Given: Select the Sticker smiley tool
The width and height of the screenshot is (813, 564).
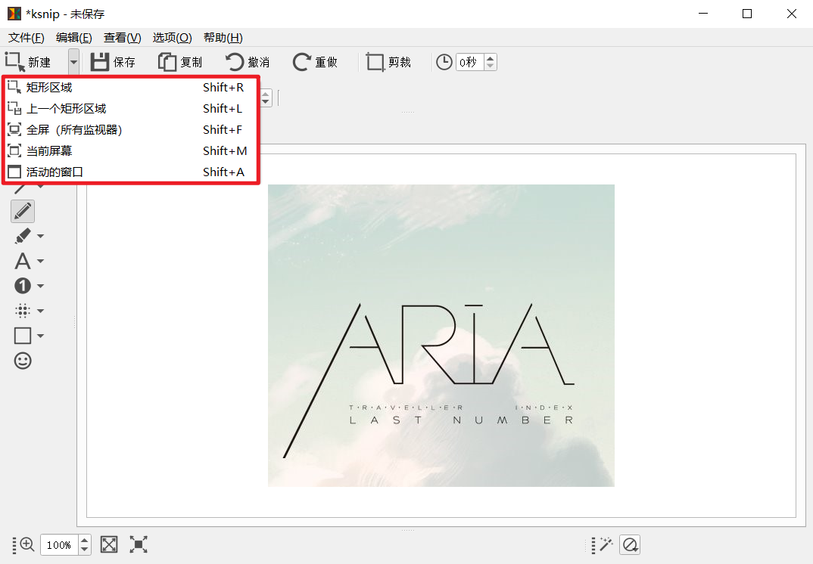Looking at the screenshot, I should 23,361.
